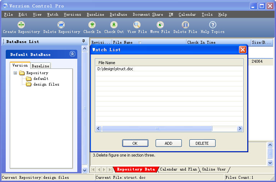Open the DataBase menu

coord(119,15)
